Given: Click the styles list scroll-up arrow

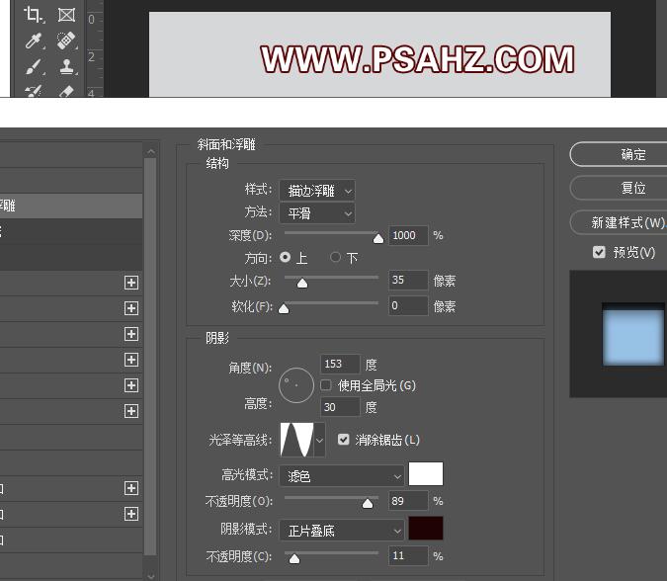Looking at the screenshot, I should pyautogui.click(x=150, y=151).
